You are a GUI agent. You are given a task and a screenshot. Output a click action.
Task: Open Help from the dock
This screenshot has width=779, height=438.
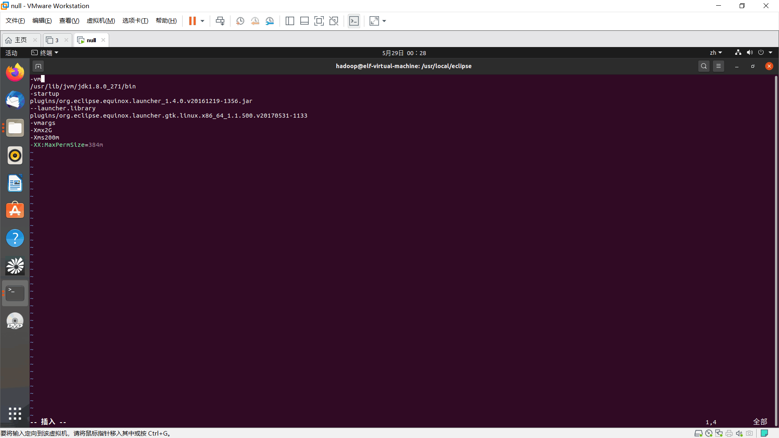pos(15,238)
